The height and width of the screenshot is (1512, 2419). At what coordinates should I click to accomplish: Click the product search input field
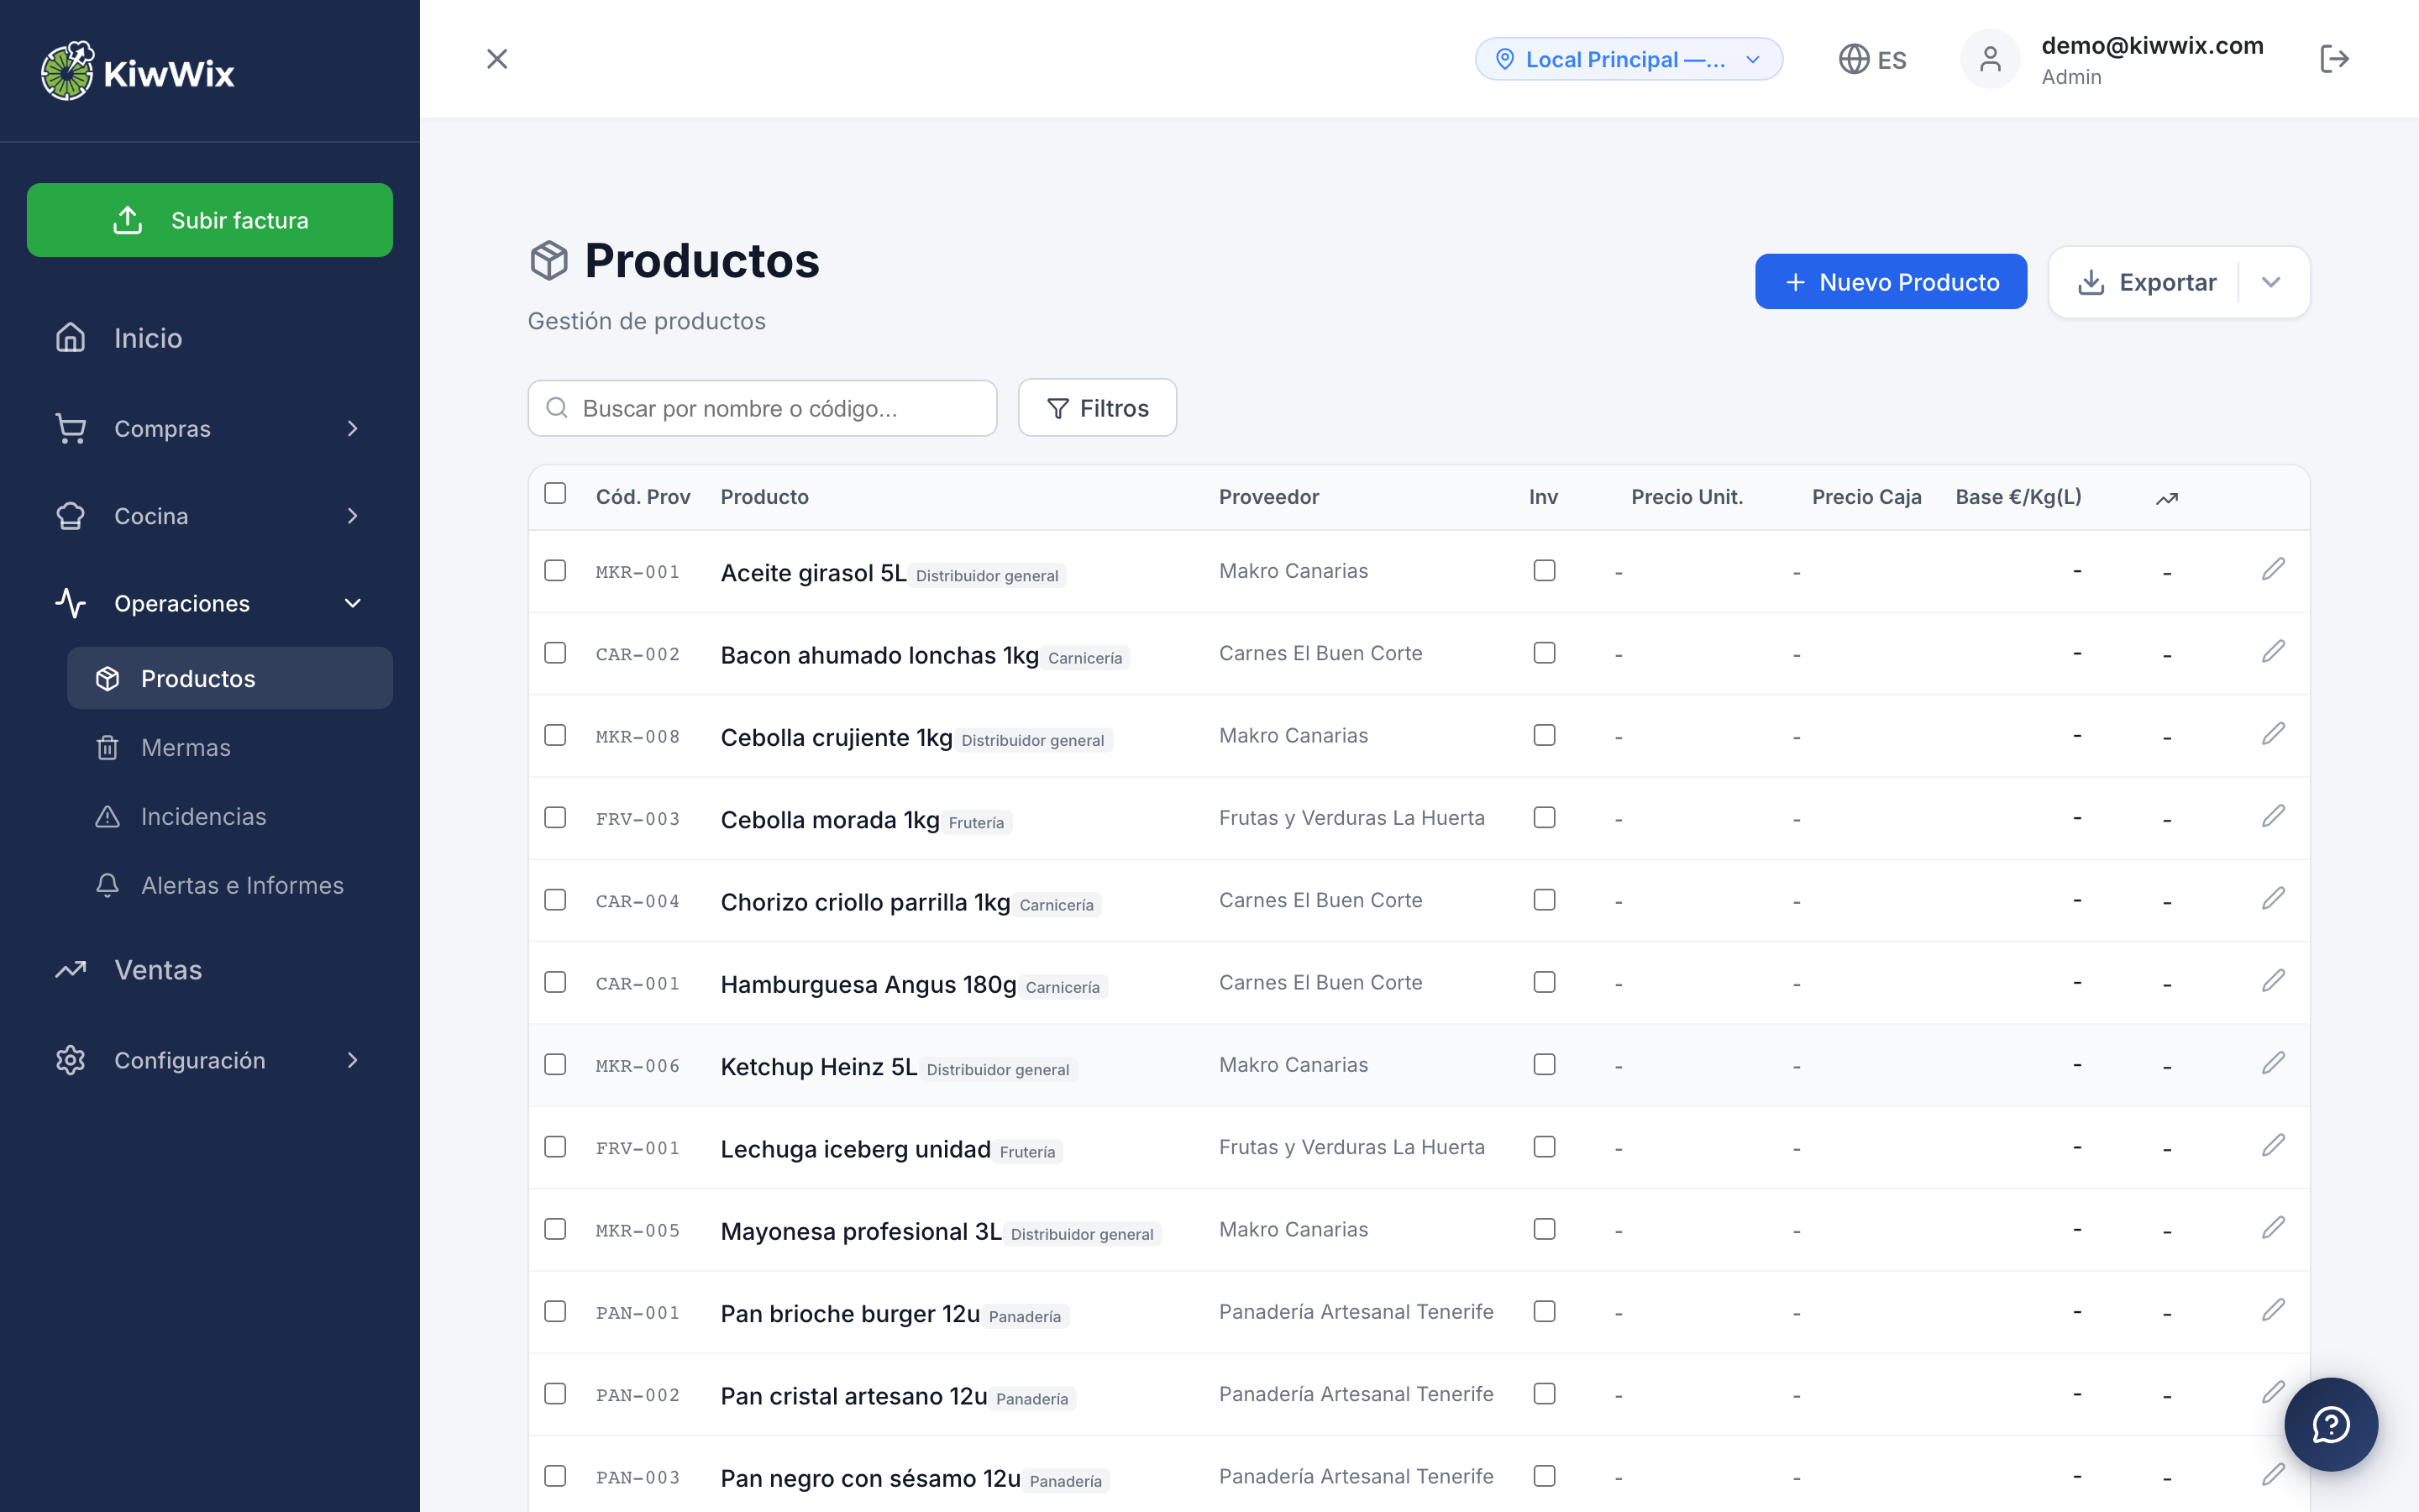[762, 407]
